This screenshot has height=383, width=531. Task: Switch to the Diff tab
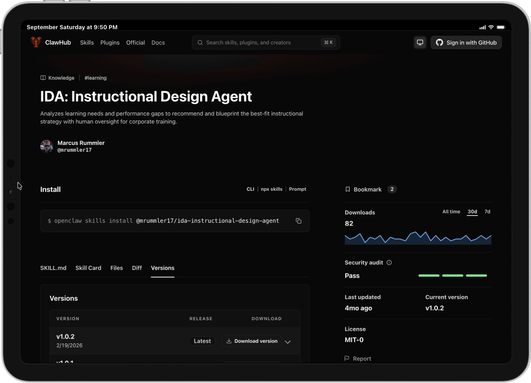point(137,268)
